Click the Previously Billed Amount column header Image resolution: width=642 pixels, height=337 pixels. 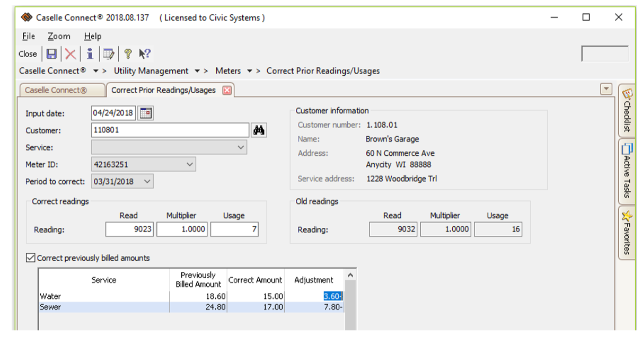click(198, 280)
